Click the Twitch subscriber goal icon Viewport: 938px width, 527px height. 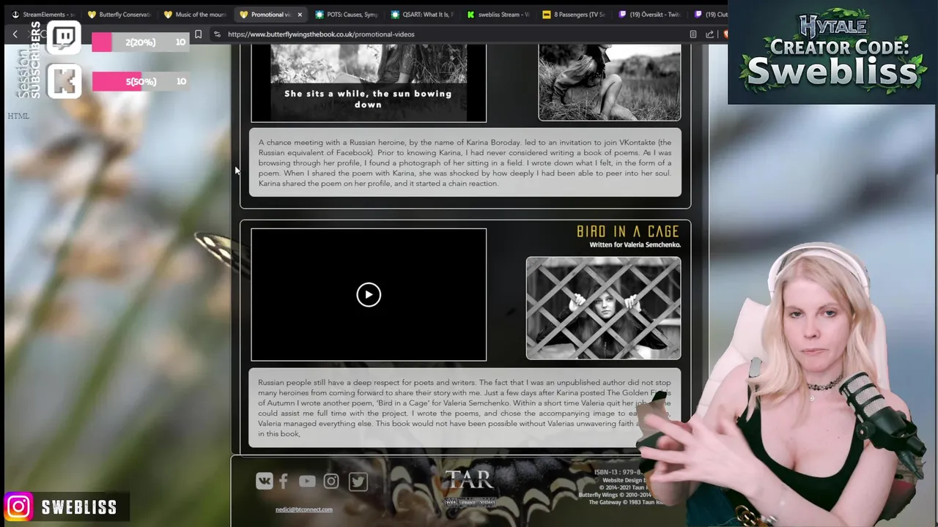[x=64, y=38]
